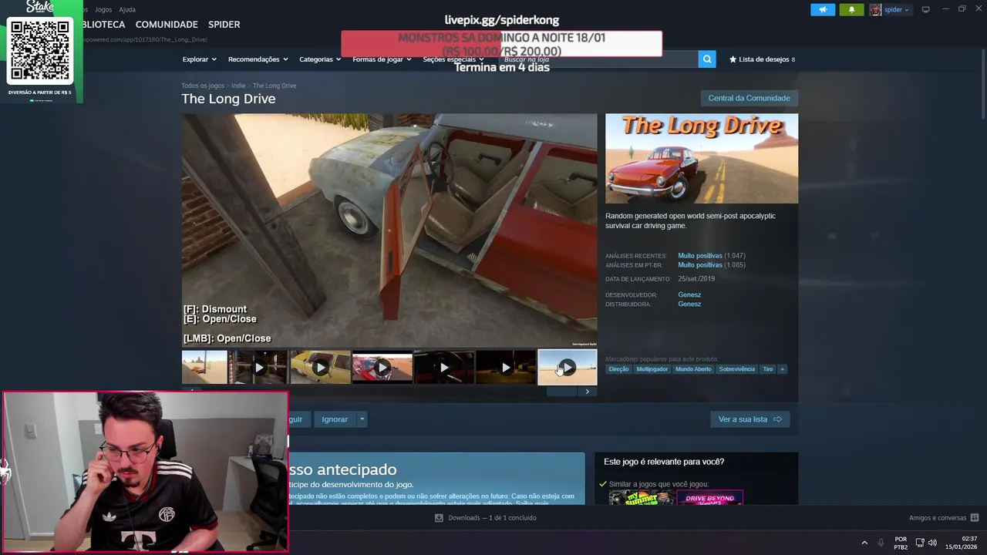Click the thumbnail strip scrollbar handle
987x555 pixels.
561,392
